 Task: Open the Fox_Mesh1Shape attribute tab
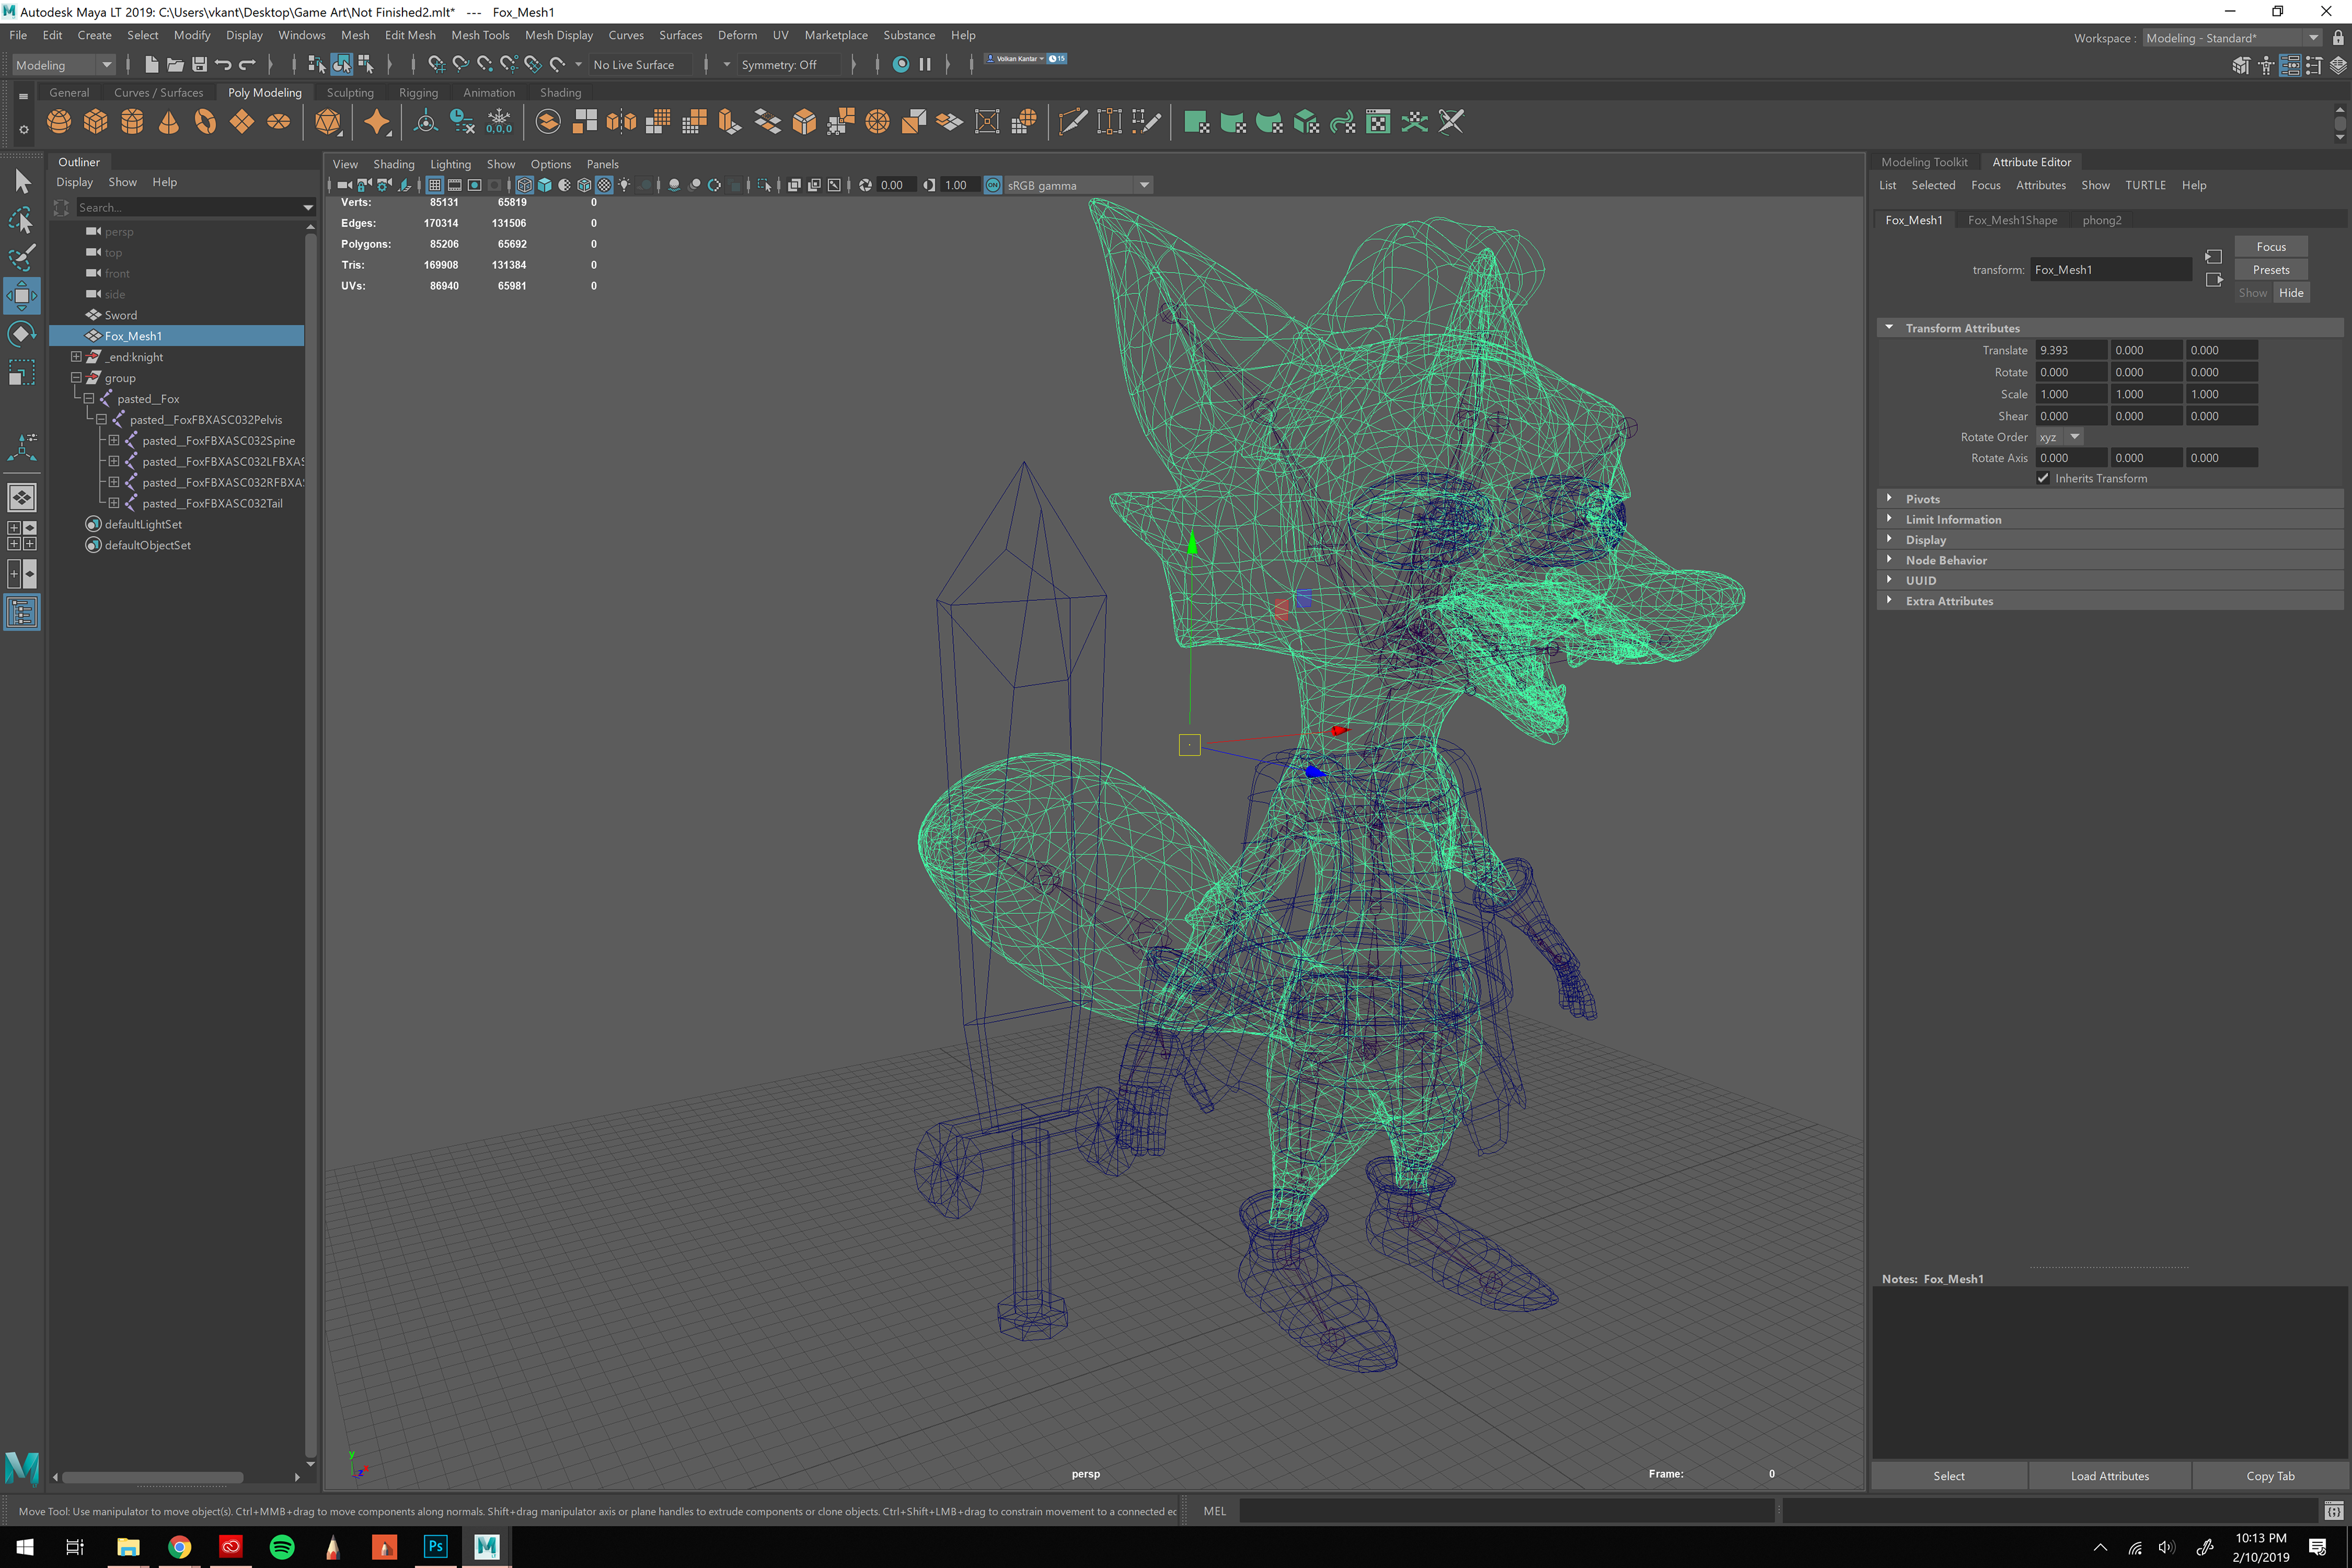(x=2012, y=220)
